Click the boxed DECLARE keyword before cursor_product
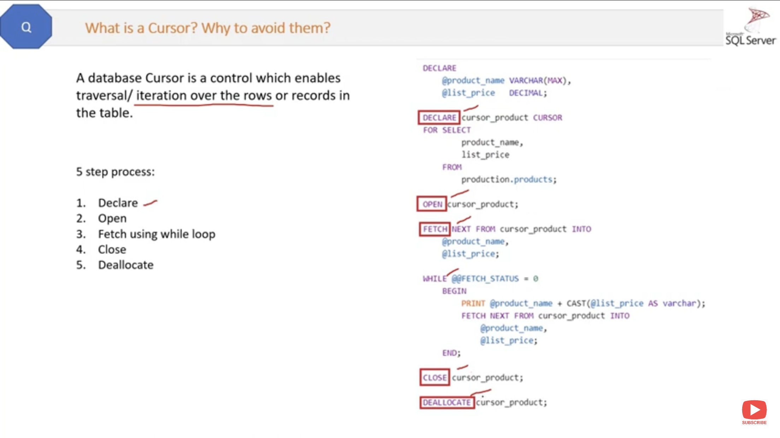Viewport: 780px width, 438px height. [x=439, y=117]
